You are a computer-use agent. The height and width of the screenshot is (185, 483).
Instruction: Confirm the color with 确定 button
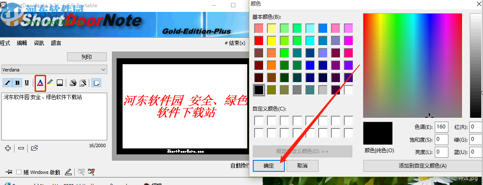coord(269,166)
